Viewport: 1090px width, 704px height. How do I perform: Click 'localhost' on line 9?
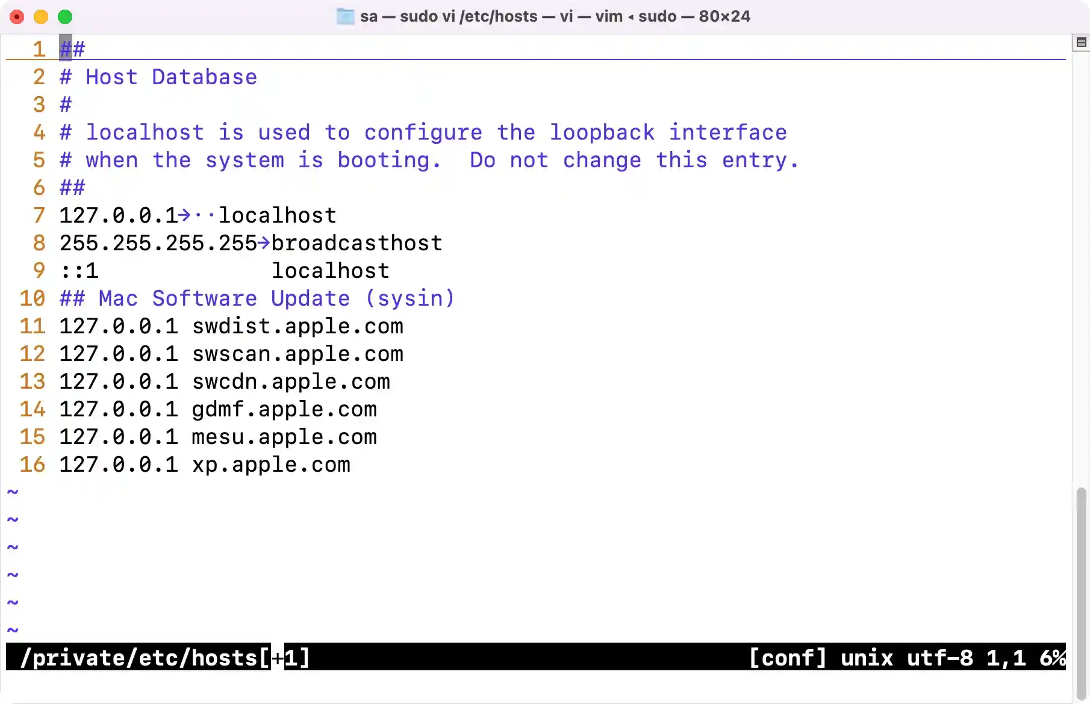click(x=331, y=271)
